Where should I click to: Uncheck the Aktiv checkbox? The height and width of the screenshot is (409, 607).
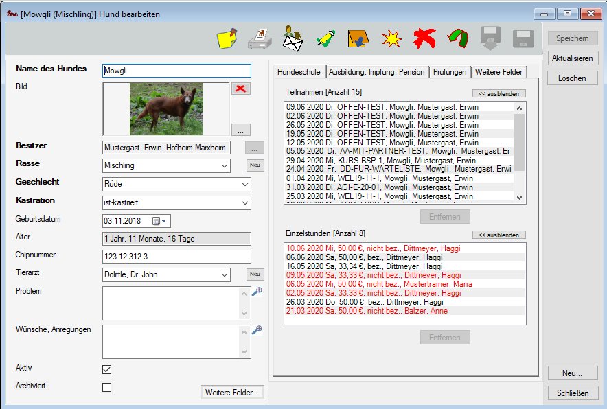tap(106, 369)
